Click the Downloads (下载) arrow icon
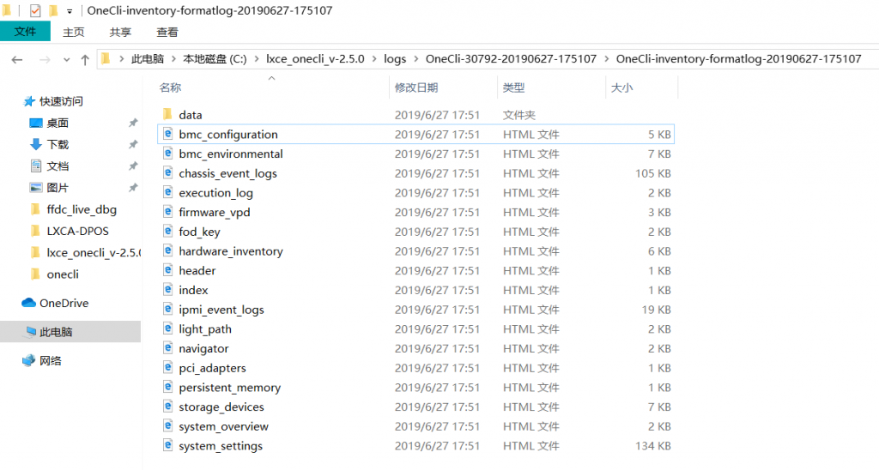The height and width of the screenshot is (470, 879). [36, 144]
